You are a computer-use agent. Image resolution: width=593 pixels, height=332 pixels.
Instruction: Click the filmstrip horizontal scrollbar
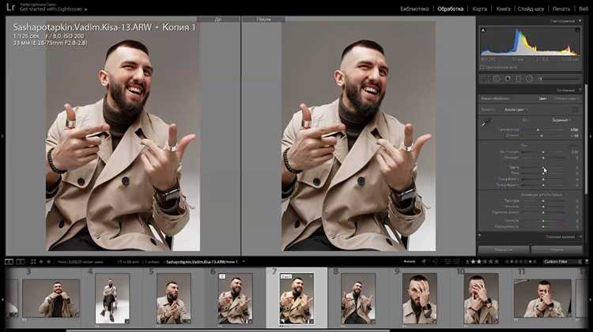[x=229, y=330]
